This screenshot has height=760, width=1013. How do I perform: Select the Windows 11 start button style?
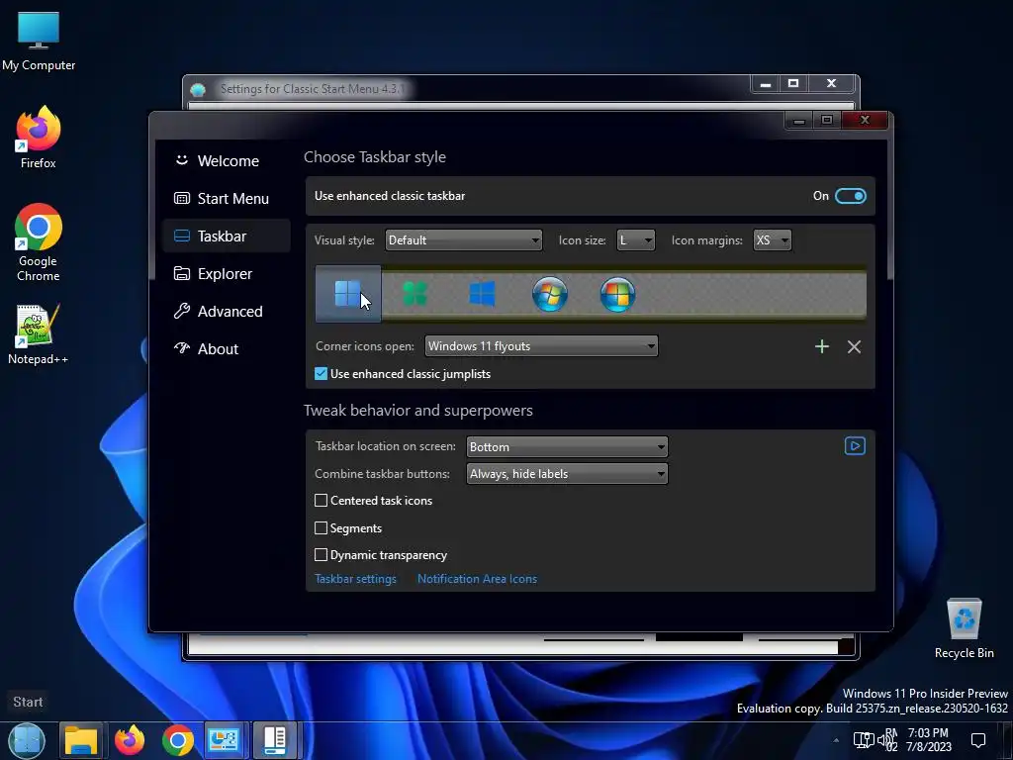(x=347, y=294)
